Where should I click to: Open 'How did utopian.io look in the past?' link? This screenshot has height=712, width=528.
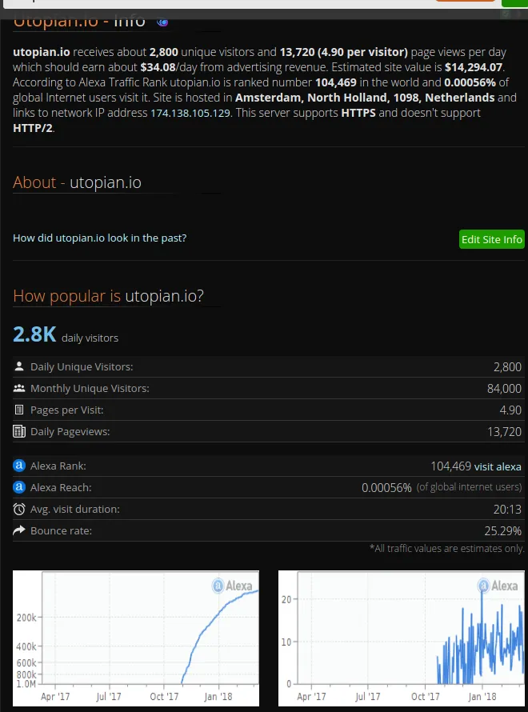click(99, 238)
